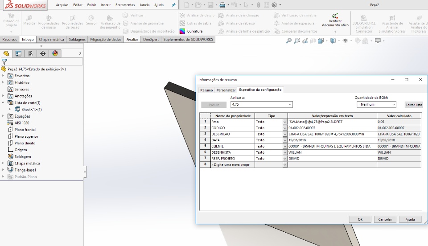Expand the Histórico folder
This screenshot has width=428, height=246.
(x=3, y=82)
